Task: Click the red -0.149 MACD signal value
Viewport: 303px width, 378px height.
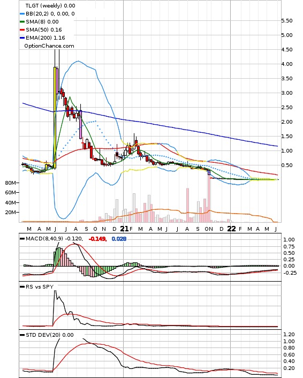Action: coord(97,239)
